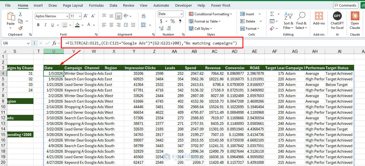
Task: Click the AutoSum sigma icon
Action: (272, 14)
